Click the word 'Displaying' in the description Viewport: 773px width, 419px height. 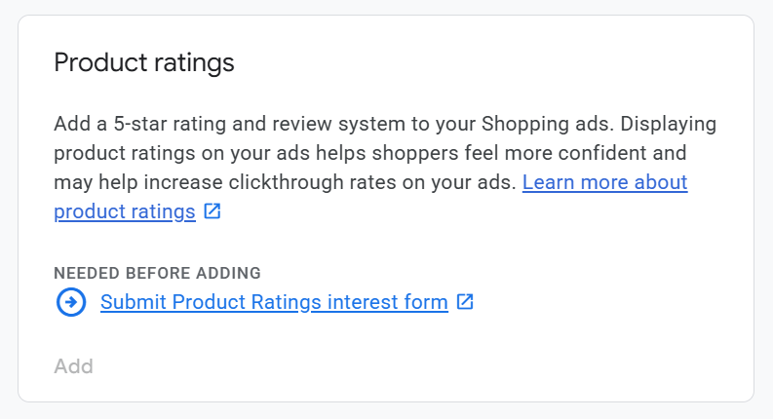click(669, 124)
